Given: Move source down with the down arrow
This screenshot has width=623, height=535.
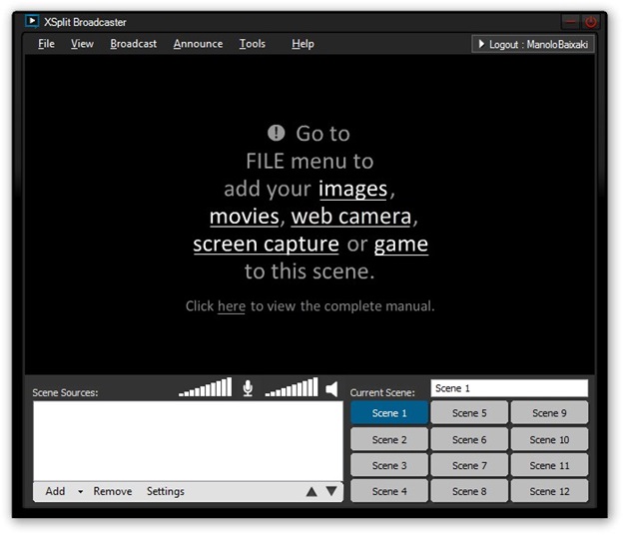Looking at the screenshot, I should click(x=331, y=491).
